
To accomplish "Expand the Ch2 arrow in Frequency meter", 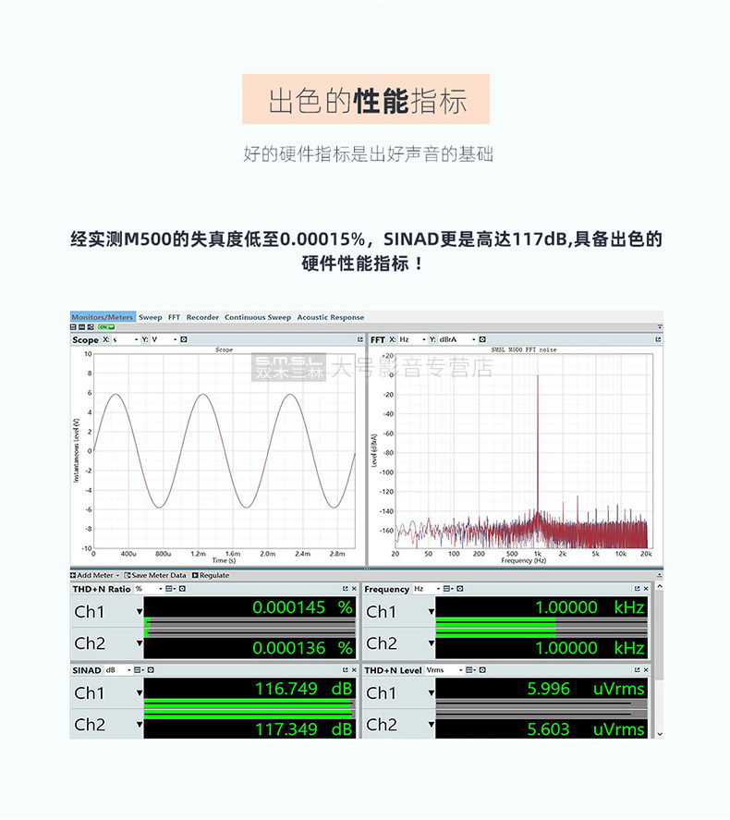I will click(x=432, y=643).
